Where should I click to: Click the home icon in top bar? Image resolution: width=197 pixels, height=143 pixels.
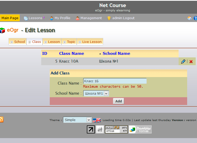point(189,18)
